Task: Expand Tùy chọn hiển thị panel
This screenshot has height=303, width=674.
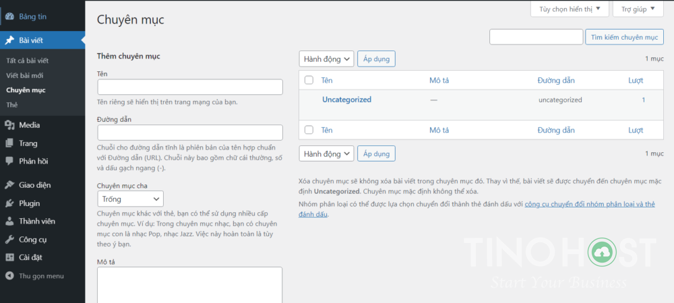Action: pyautogui.click(x=570, y=9)
